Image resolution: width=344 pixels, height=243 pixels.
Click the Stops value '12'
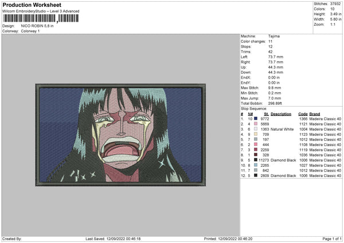coord(270,46)
